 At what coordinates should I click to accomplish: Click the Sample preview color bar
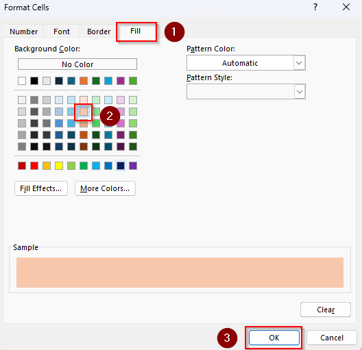[x=180, y=273]
